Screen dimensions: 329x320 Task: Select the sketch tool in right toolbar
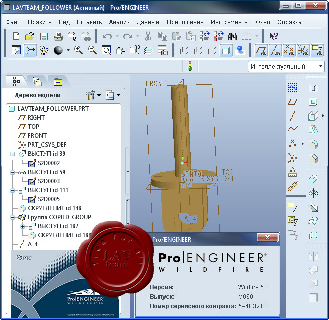point(293,87)
